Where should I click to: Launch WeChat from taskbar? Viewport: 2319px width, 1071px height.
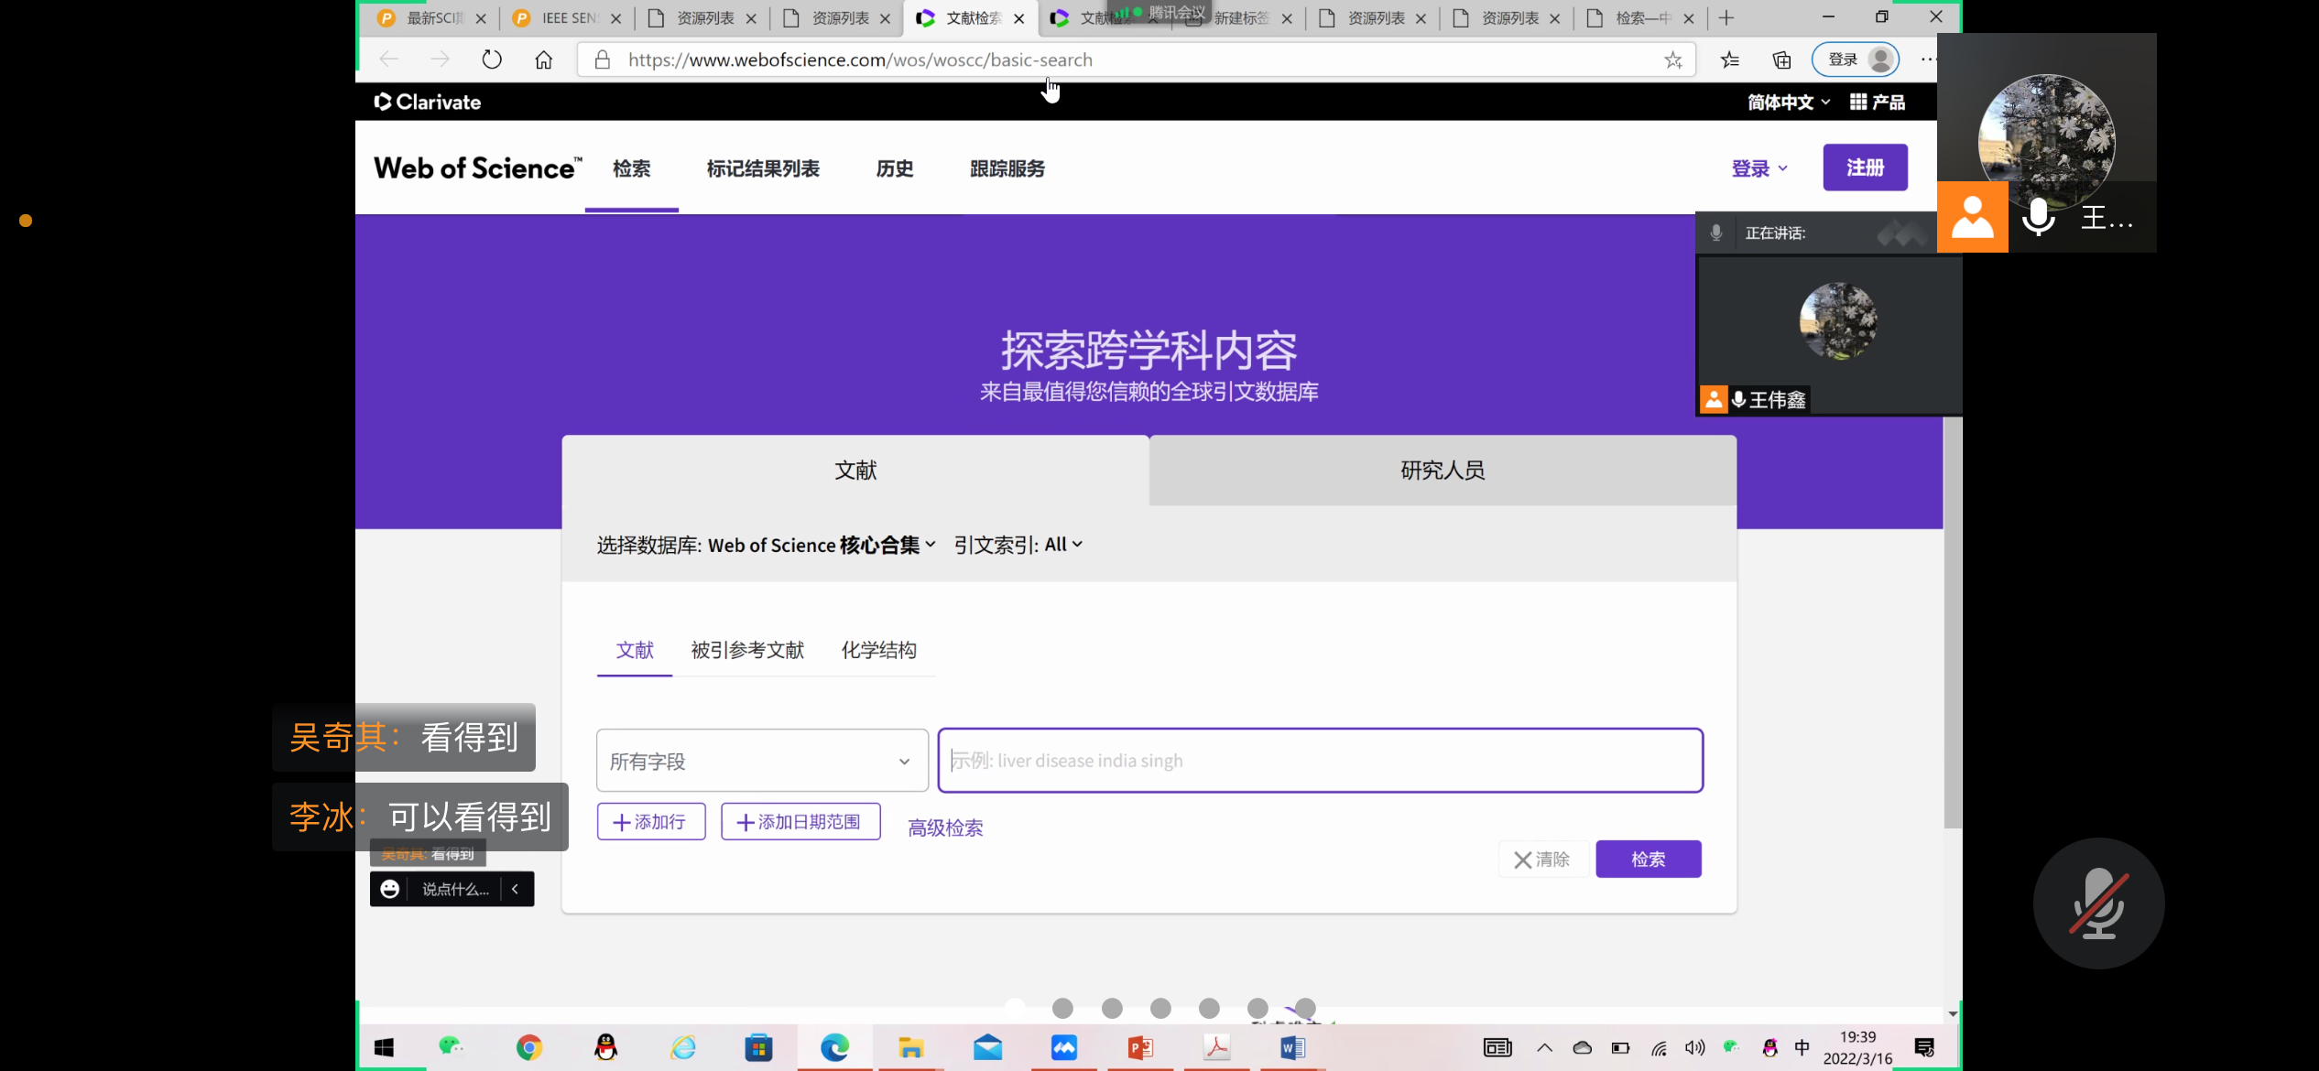[451, 1046]
